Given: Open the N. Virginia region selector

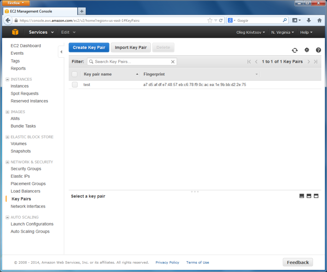Looking at the screenshot, I should click(x=283, y=32).
